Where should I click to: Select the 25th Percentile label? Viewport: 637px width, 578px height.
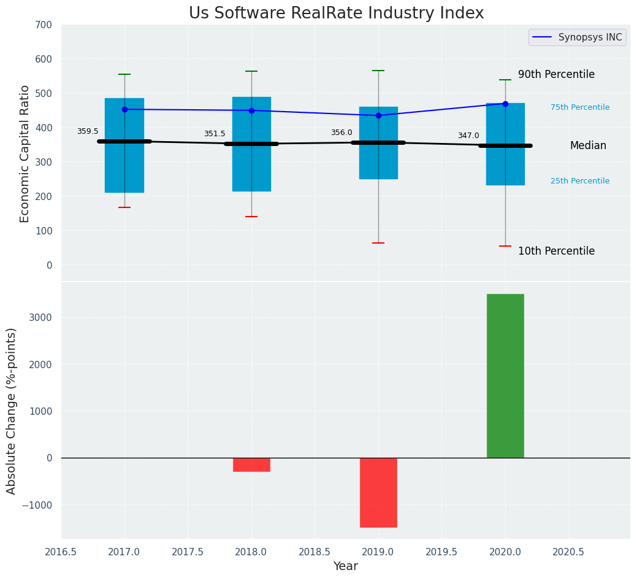[x=579, y=181]
